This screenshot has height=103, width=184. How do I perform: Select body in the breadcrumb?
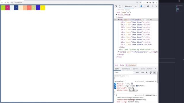(122, 65)
